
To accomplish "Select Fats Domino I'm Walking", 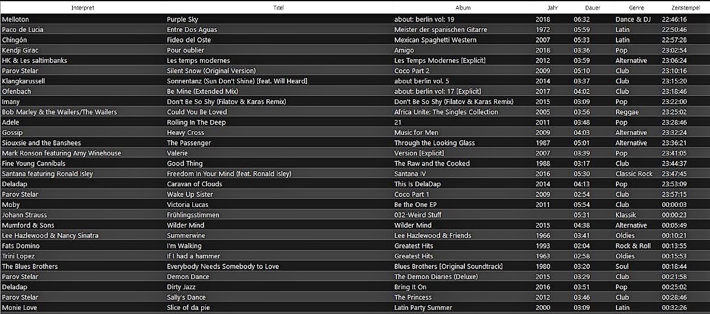I will click(x=184, y=246).
